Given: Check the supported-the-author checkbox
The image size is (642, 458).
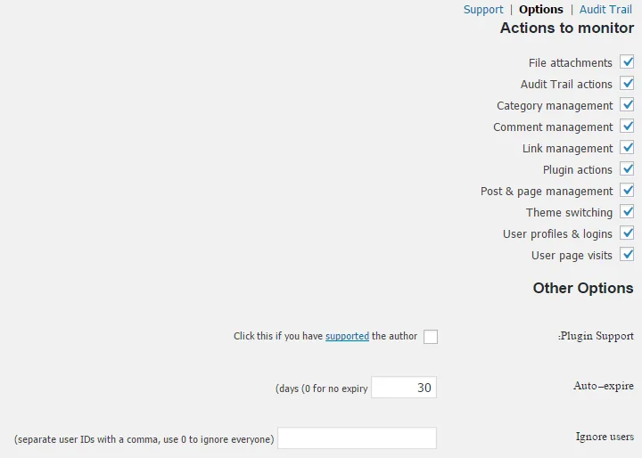Looking at the screenshot, I should click(x=431, y=337).
